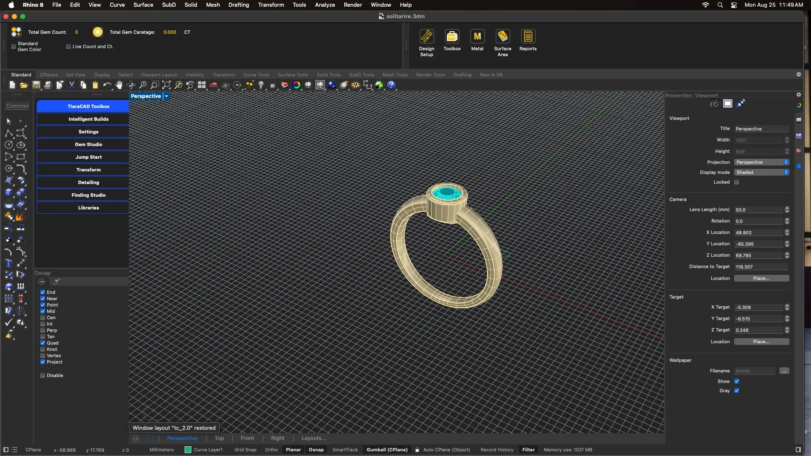
Task: Check the Int osnap option
Action: click(42, 324)
